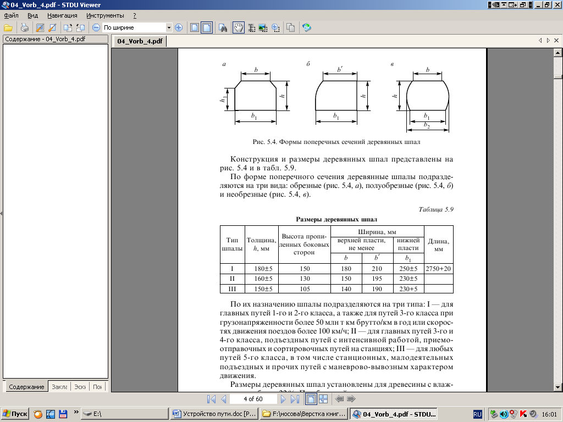Set fit whole page view
The width and height of the screenshot is (563, 422).
point(194,27)
